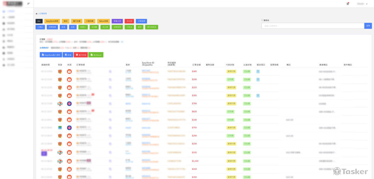Click round blue source icon in $700 row

click(69, 104)
